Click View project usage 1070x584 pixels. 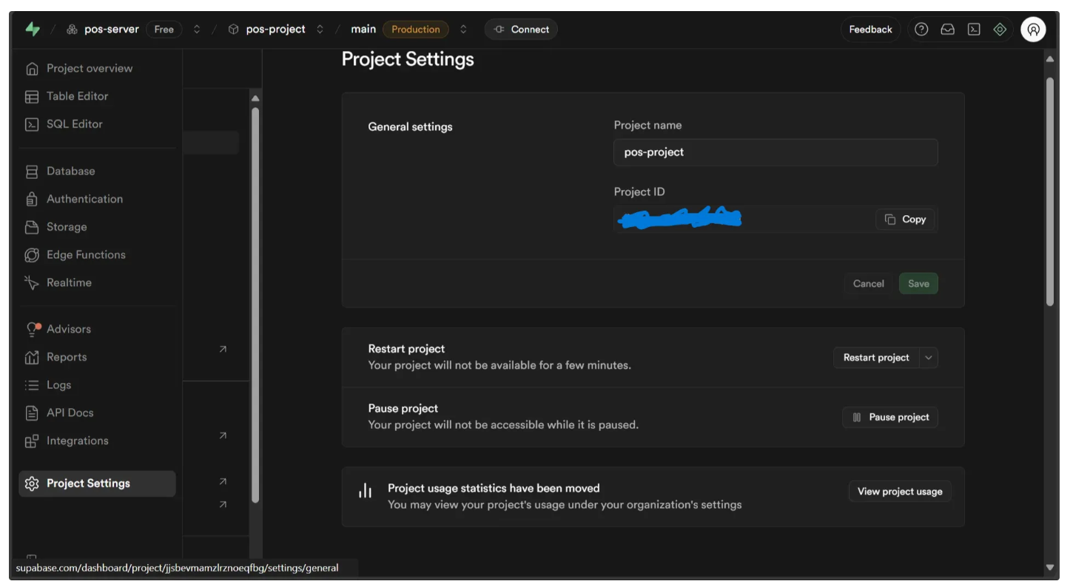coord(899,492)
